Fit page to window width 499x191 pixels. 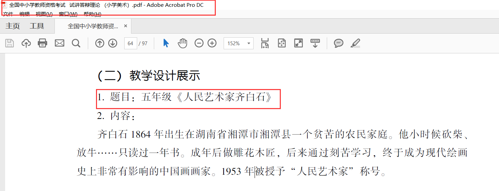(x=265, y=43)
